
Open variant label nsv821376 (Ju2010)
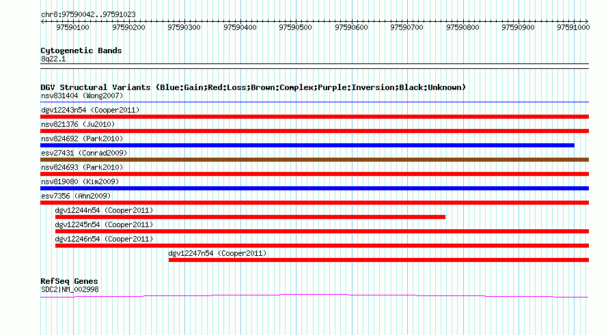click(x=78, y=124)
